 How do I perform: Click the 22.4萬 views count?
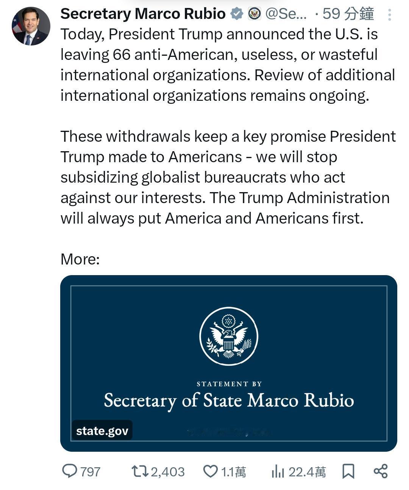click(307, 472)
